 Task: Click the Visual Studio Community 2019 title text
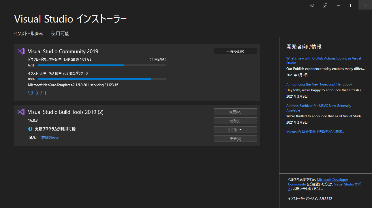63,51
